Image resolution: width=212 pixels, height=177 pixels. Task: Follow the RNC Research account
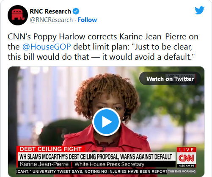click(87, 20)
